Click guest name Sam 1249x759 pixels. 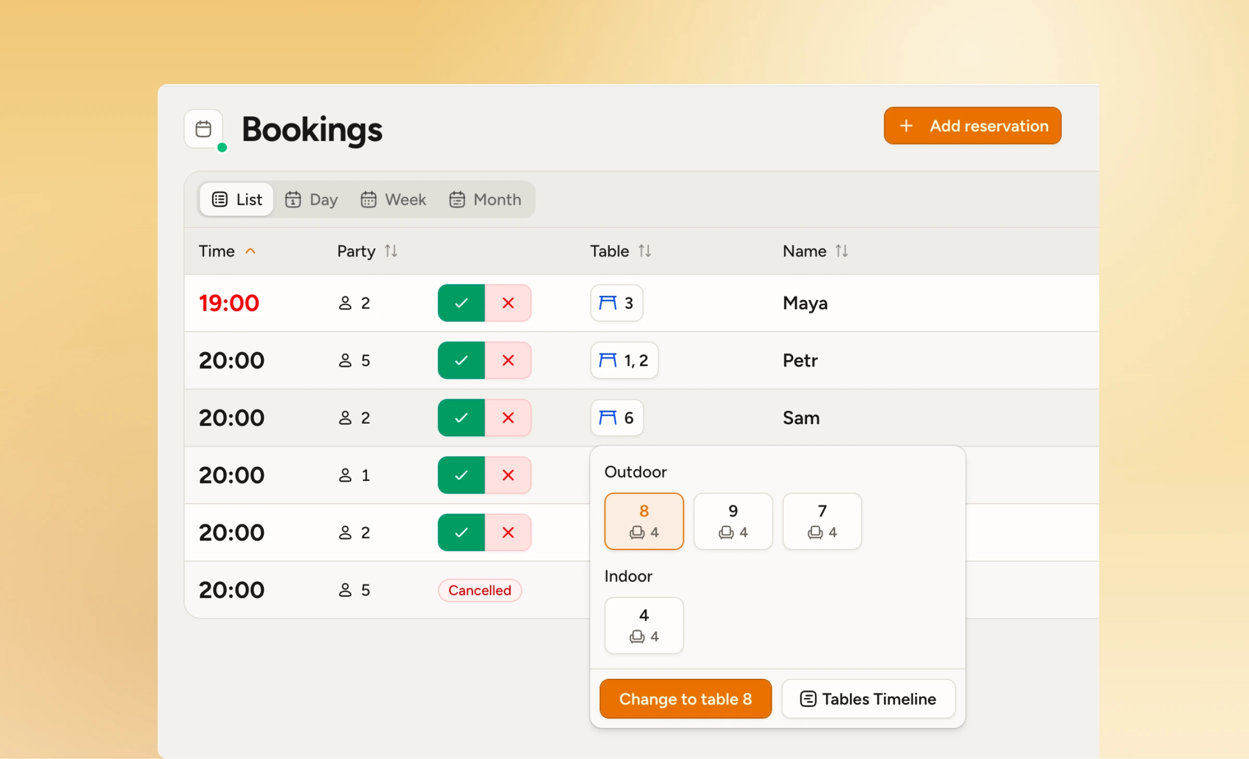[x=801, y=417]
